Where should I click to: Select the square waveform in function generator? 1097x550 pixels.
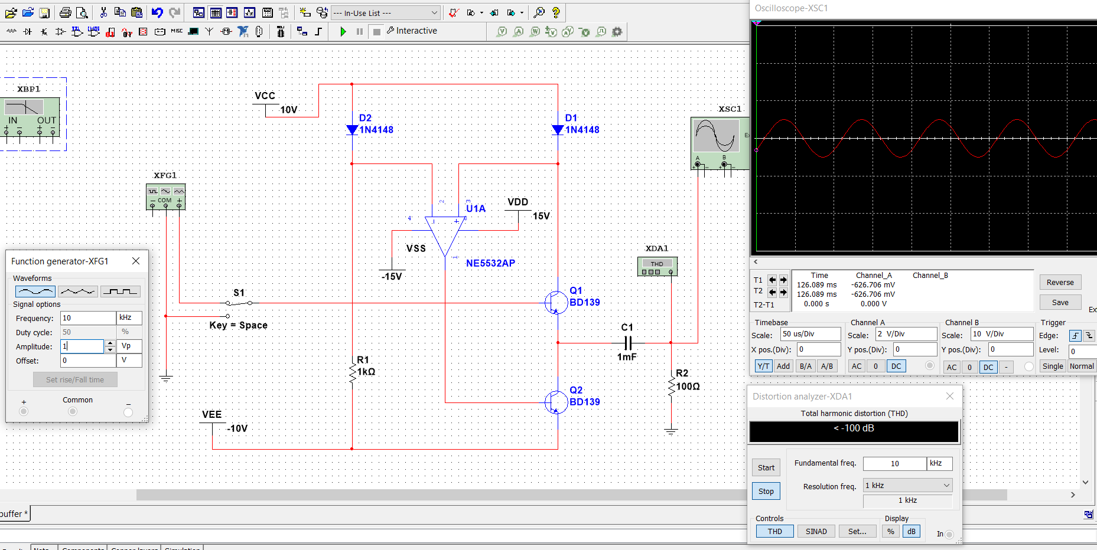[121, 292]
